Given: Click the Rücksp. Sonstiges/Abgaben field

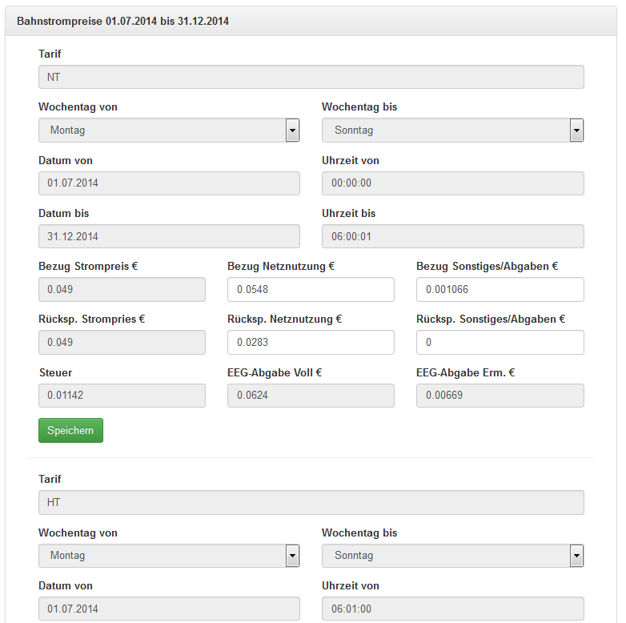Looking at the screenshot, I should pos(500,342).
